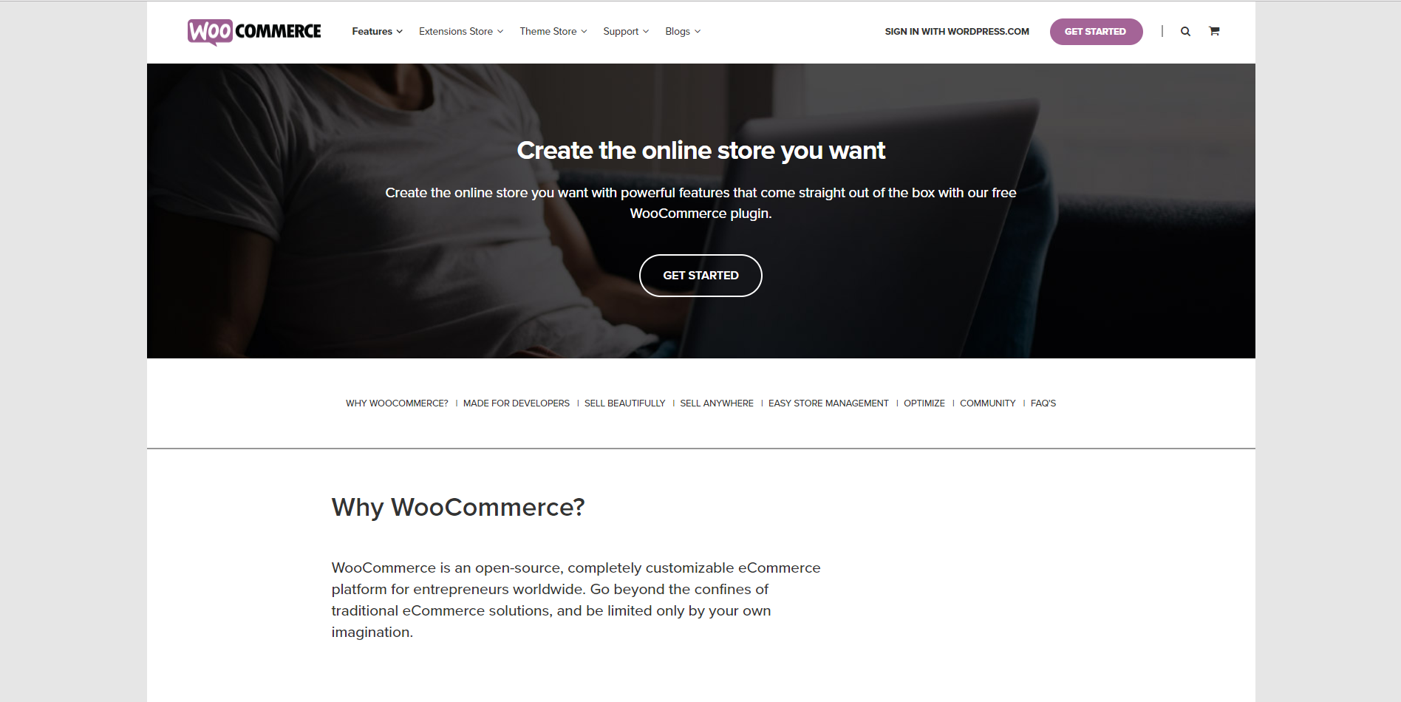Screen dimensions: 1401x702
Task: Expand the Theme Store dropdown
Action: click(553, 31)
